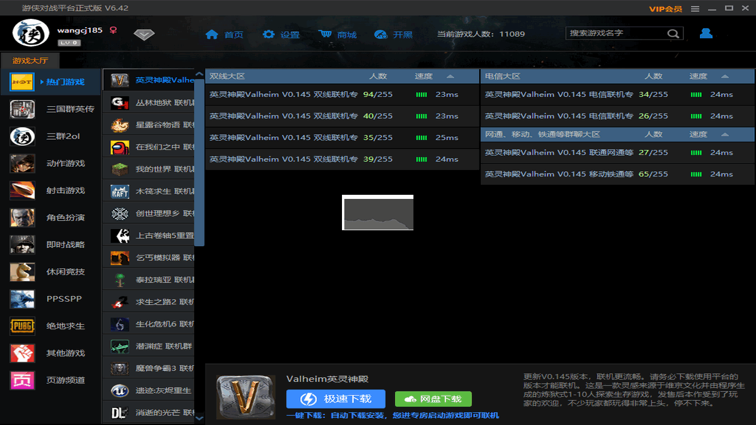Open 开黑 team play
Screen dimensions: 756x425
393,34
